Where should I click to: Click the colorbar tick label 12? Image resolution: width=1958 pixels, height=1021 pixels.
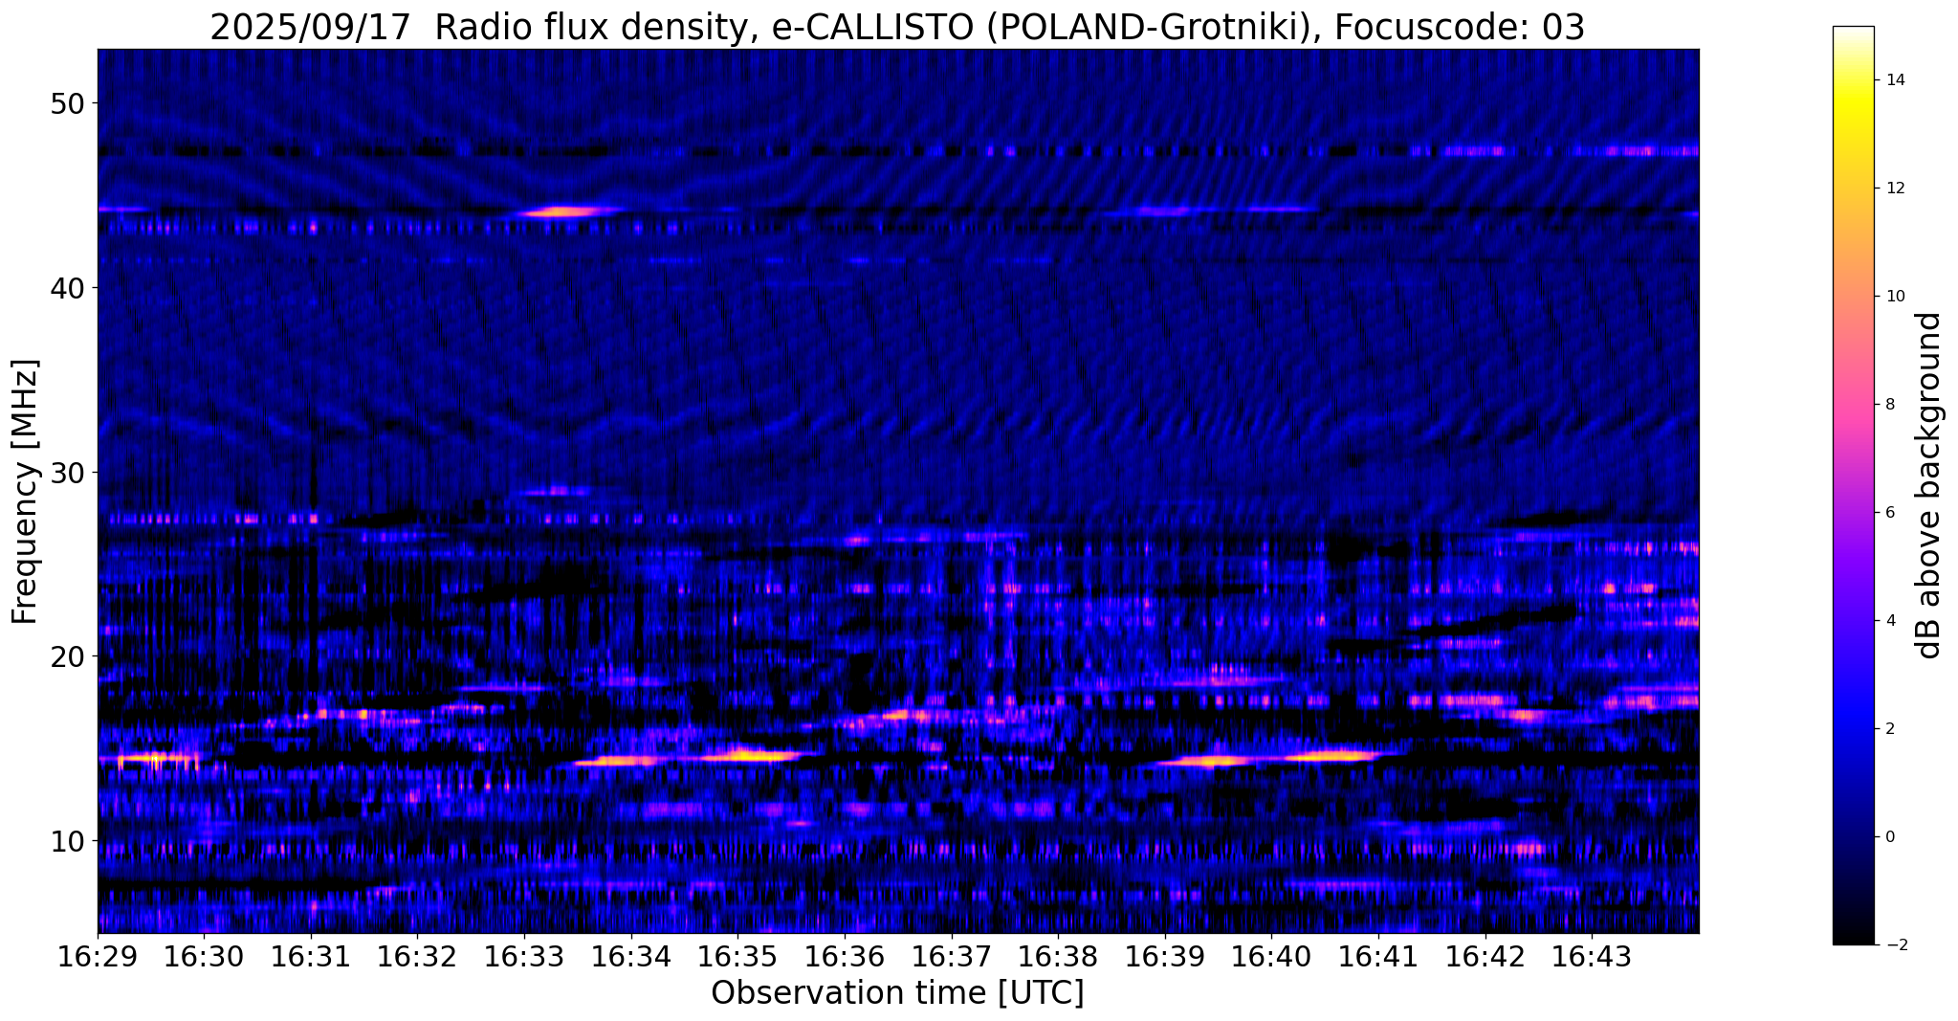(x=1894, y=189)
